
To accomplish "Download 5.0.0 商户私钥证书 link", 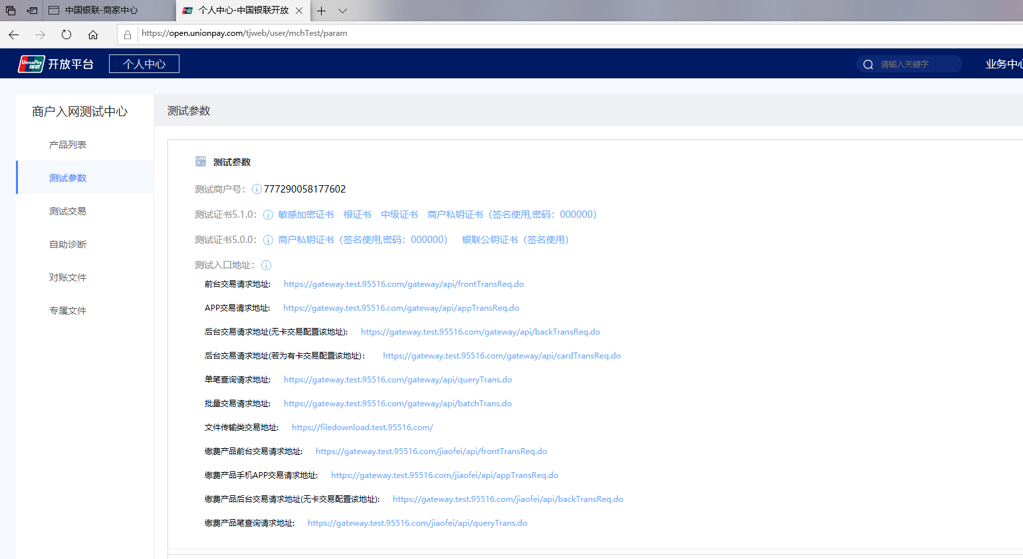I will coord(363,240).
